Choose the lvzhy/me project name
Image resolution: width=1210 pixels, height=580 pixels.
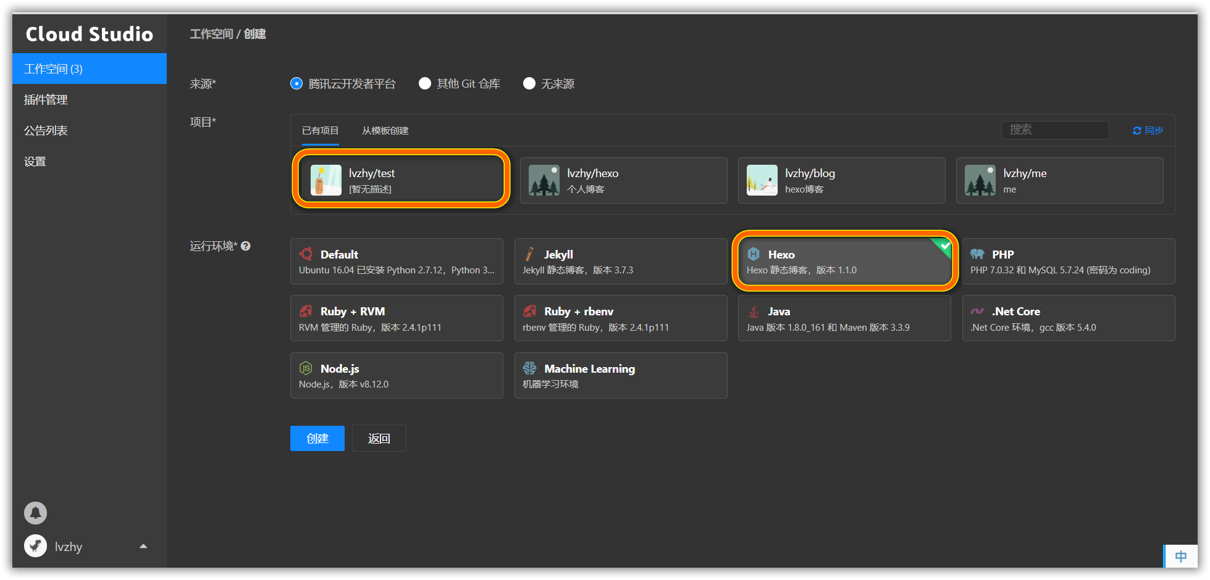(1025, 173)
